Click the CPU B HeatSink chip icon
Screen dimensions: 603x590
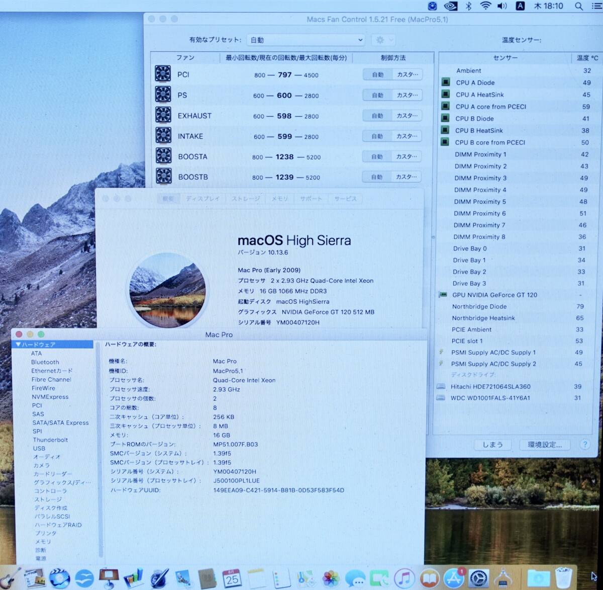pos(445,130)
